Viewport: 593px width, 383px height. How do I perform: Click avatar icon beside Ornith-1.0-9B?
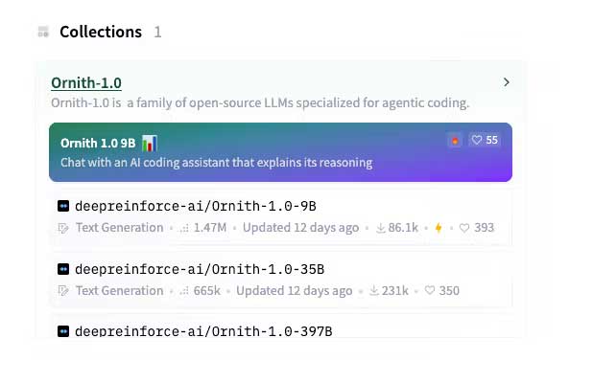63,206
